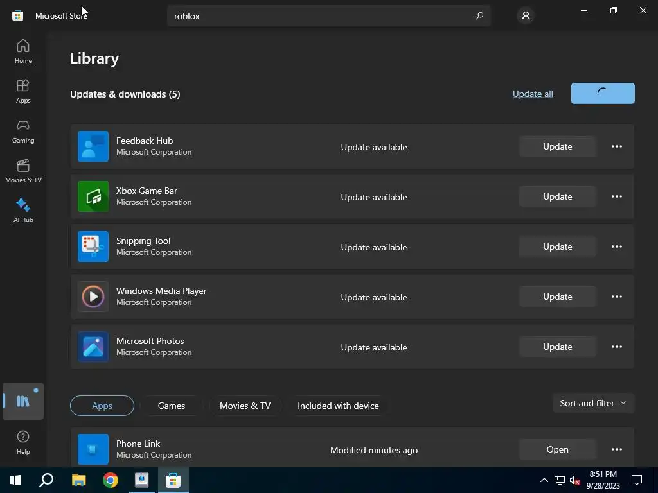
Task: Open the Windows Start menu
Action: (15, 480)
